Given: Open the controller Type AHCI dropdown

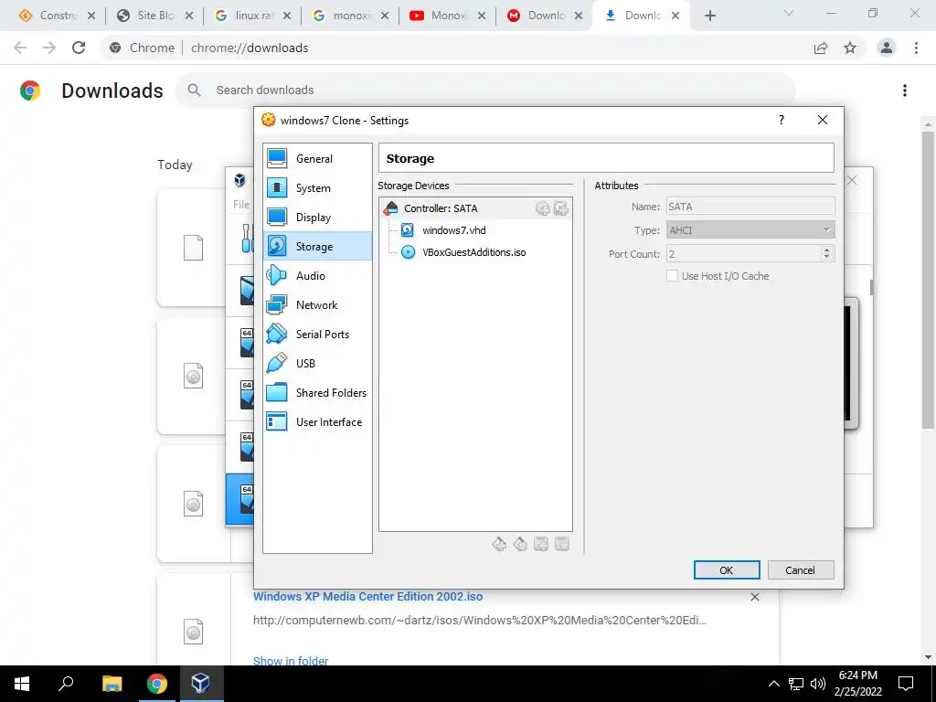Looking at the screenshot, I should click(750, 229).
